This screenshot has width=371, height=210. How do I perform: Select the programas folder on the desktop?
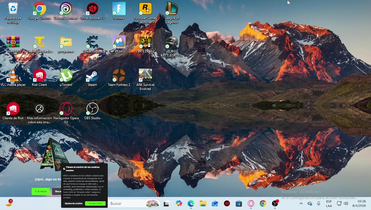pos(66,44)
